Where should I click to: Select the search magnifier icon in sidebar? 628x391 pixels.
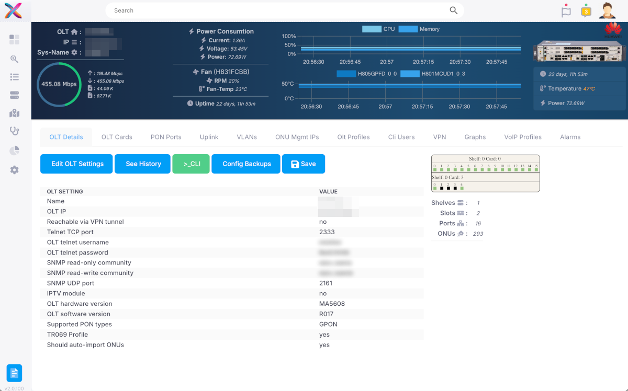14,59
